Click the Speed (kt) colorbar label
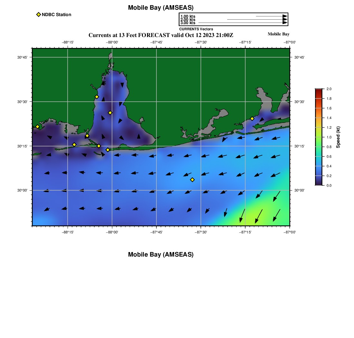Viewport: 354px width, 338px height. click(x=338, y=137)
